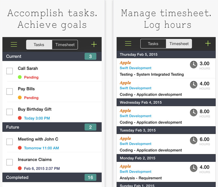This screenshot has height=187, width=218.
Task: Open Swift Development link under Thursday Feb 5
Action: click(x=136, y=68)
